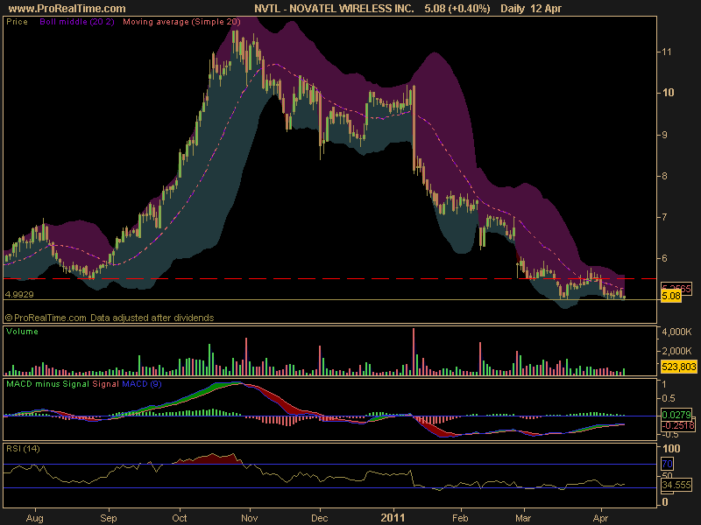This screenshot has height=525, width=701.
Task: Click the boxed 70 RSI level tag
Action: 667,464
